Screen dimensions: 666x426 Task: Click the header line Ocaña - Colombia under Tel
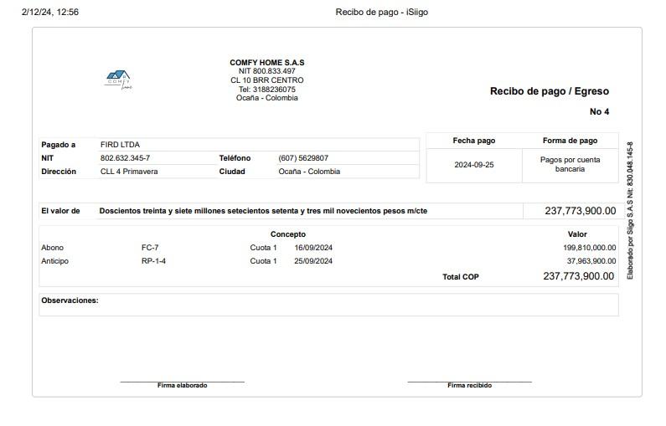[266, 98]
